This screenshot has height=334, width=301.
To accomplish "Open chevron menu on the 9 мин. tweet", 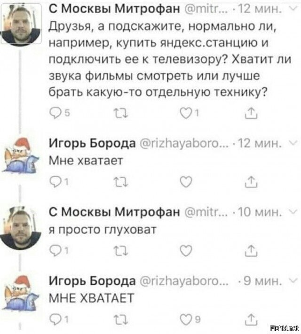I will (x=292, y=281).
